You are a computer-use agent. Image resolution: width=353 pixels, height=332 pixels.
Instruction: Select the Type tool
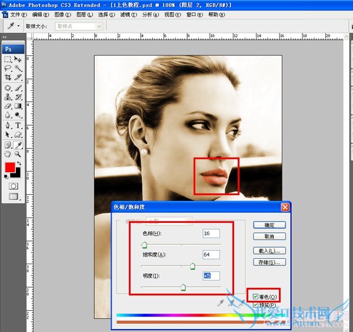tap(18, 126)
